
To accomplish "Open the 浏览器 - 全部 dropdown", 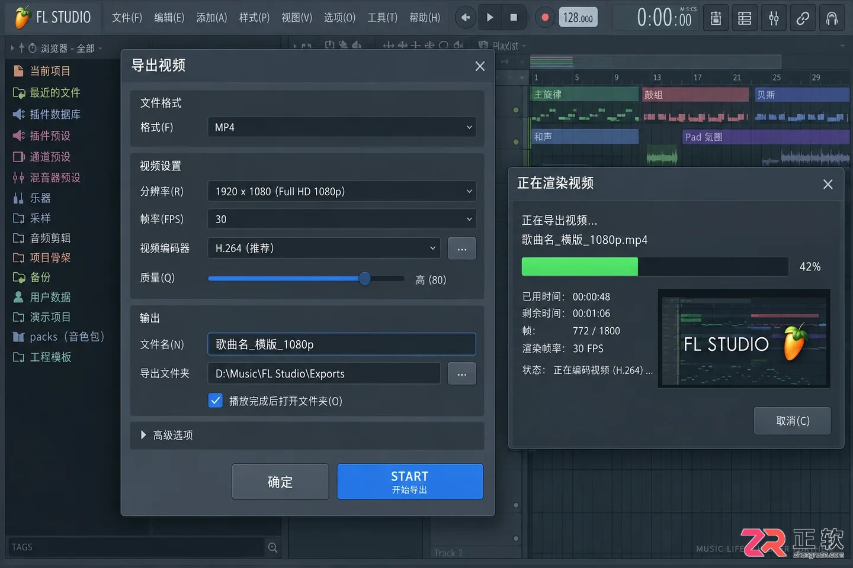I will 71,49.
